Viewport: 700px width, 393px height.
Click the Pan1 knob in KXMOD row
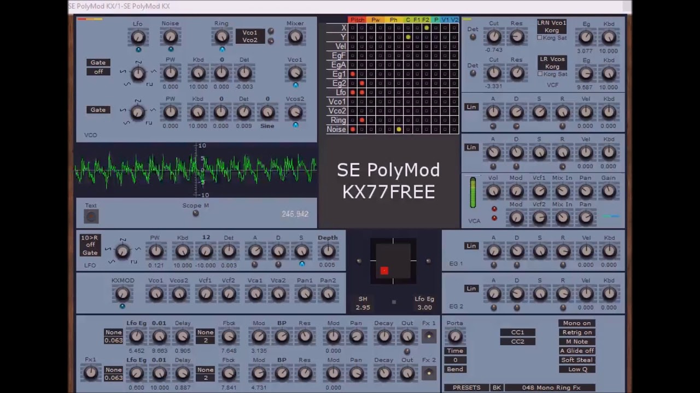point(305,294)
